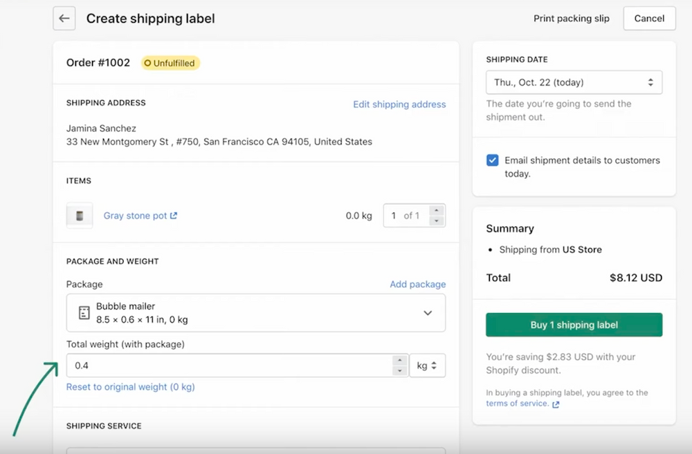Click Add package
The width and height of the screenshot is (692, 454).
point(418,284)
